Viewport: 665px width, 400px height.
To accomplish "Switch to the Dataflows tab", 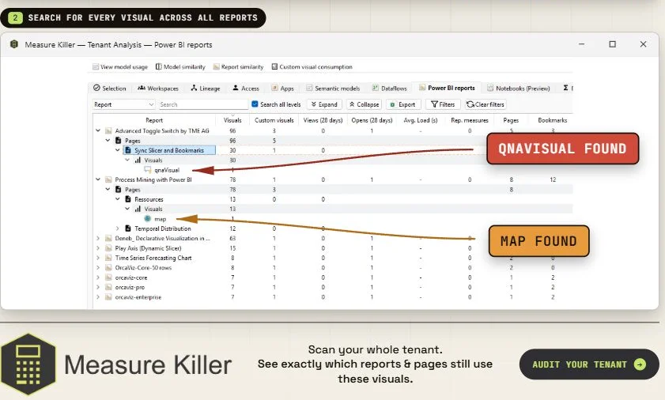I will 389,89.
